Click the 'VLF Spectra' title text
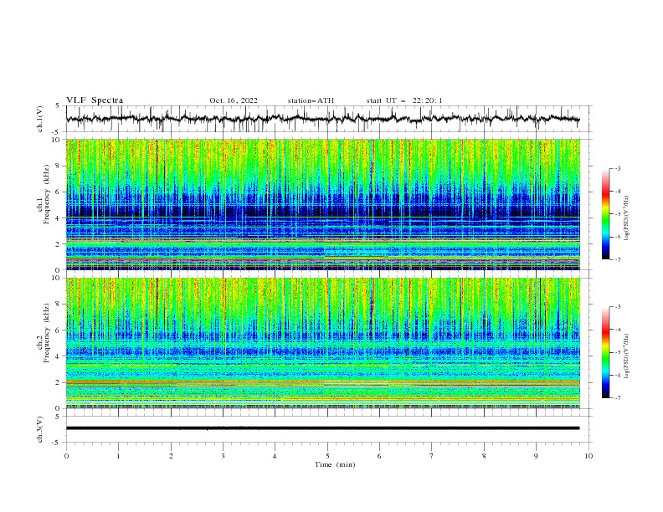The width and height of the screenshot is (663, 512). click(x=95, y=100)
